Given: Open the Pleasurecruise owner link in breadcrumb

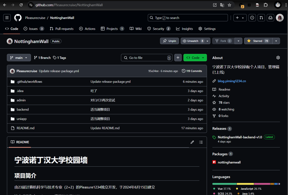Looking at the screenshot, I should (35, 18).
